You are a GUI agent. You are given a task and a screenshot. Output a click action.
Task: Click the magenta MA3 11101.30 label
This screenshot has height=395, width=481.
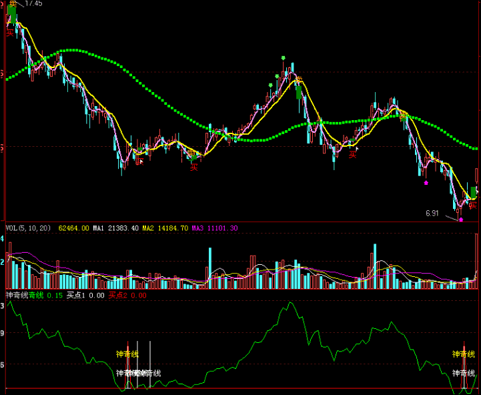pos(214,228)
